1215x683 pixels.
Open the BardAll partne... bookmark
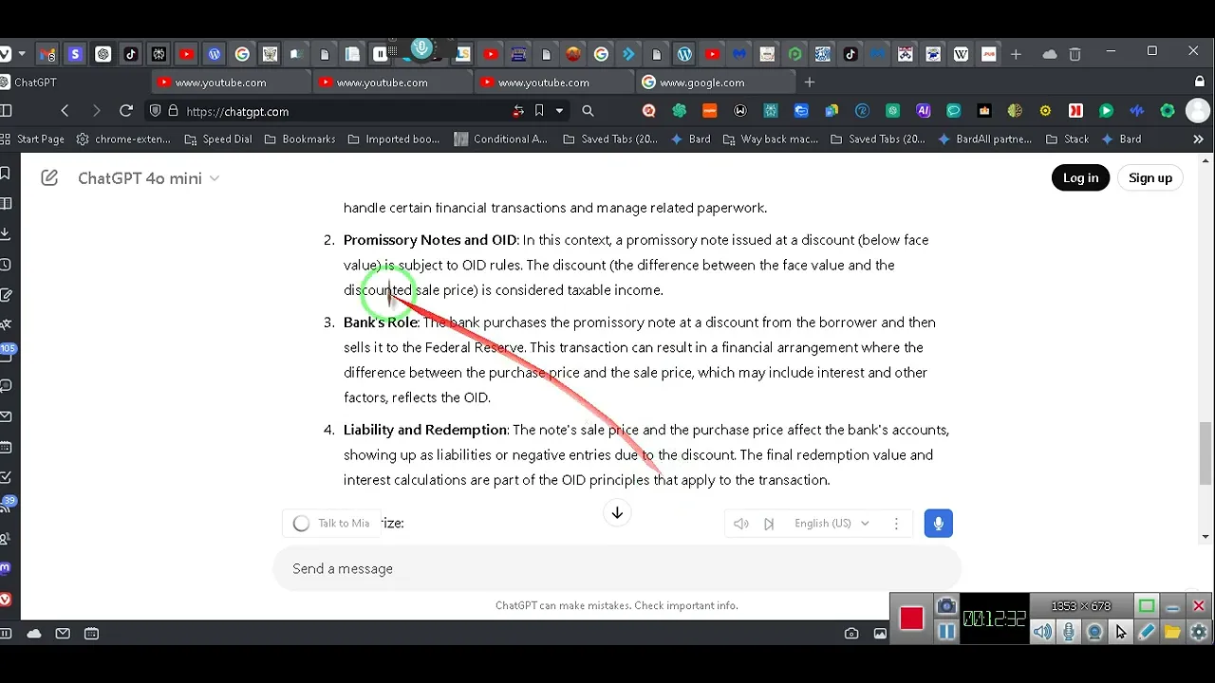pyautogui.click(x=984, y=139)
